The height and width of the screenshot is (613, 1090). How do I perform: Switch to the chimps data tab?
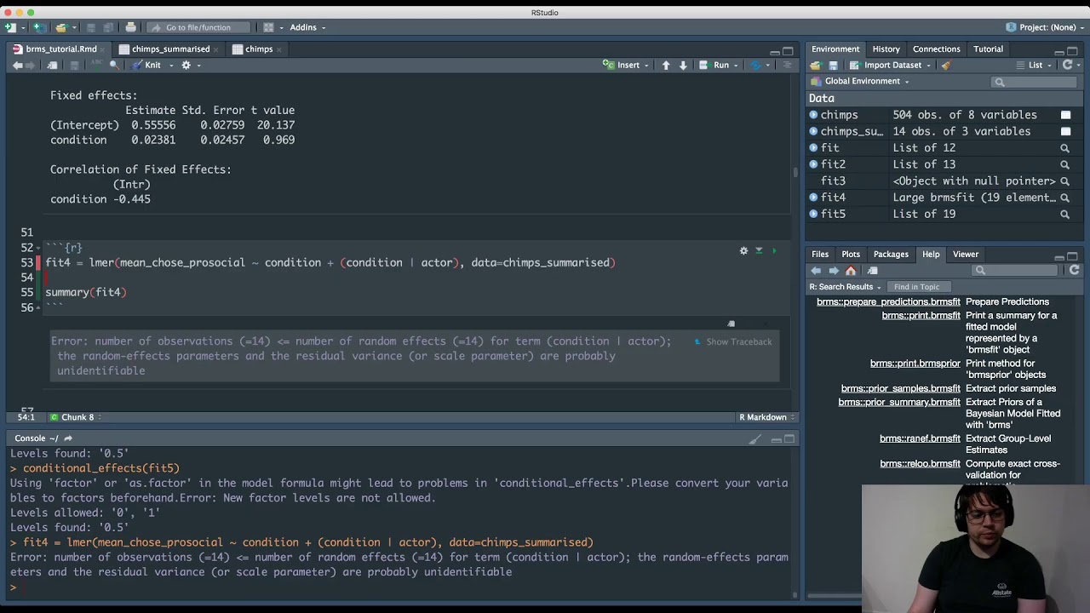pyautogui.click(x=259, y=49)
